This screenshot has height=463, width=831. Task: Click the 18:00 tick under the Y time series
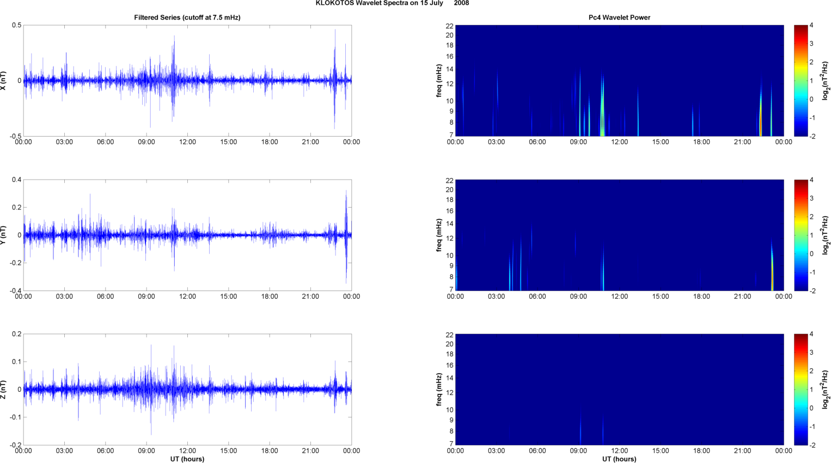tap(270, 297)
